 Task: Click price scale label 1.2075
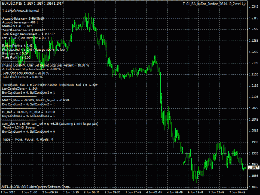tap(254, 108)
